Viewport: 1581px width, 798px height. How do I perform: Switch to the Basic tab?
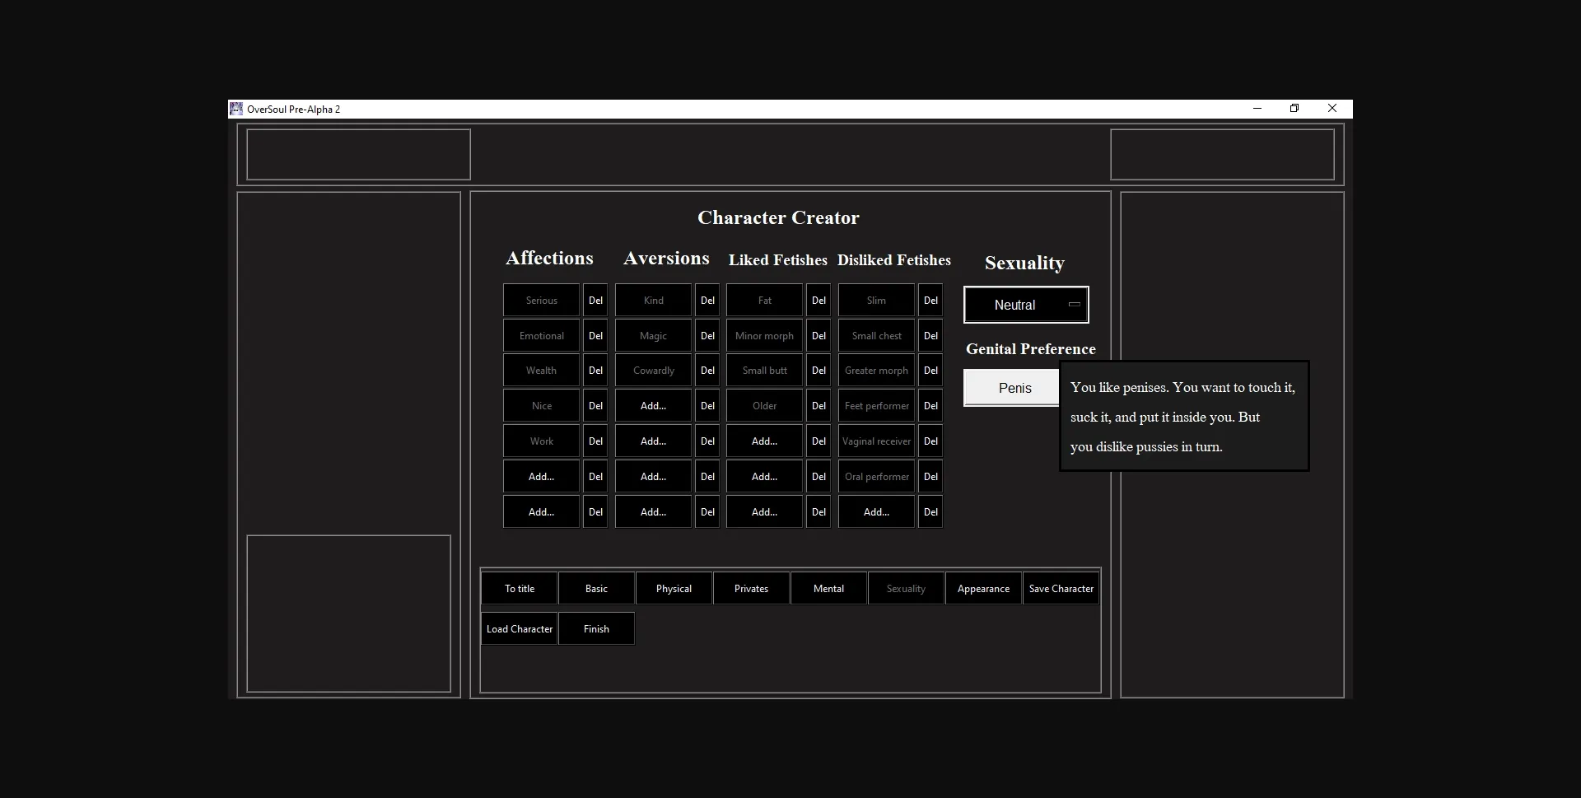[596, 589]
